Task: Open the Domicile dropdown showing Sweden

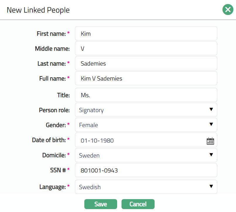Action: pos(146,155)
